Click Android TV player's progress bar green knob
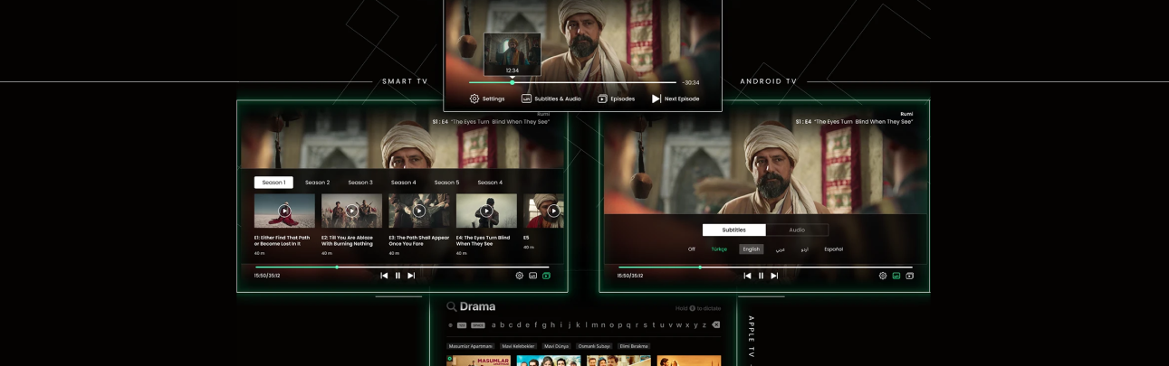This screenshot has width=1169, height=366. point(700,267)
